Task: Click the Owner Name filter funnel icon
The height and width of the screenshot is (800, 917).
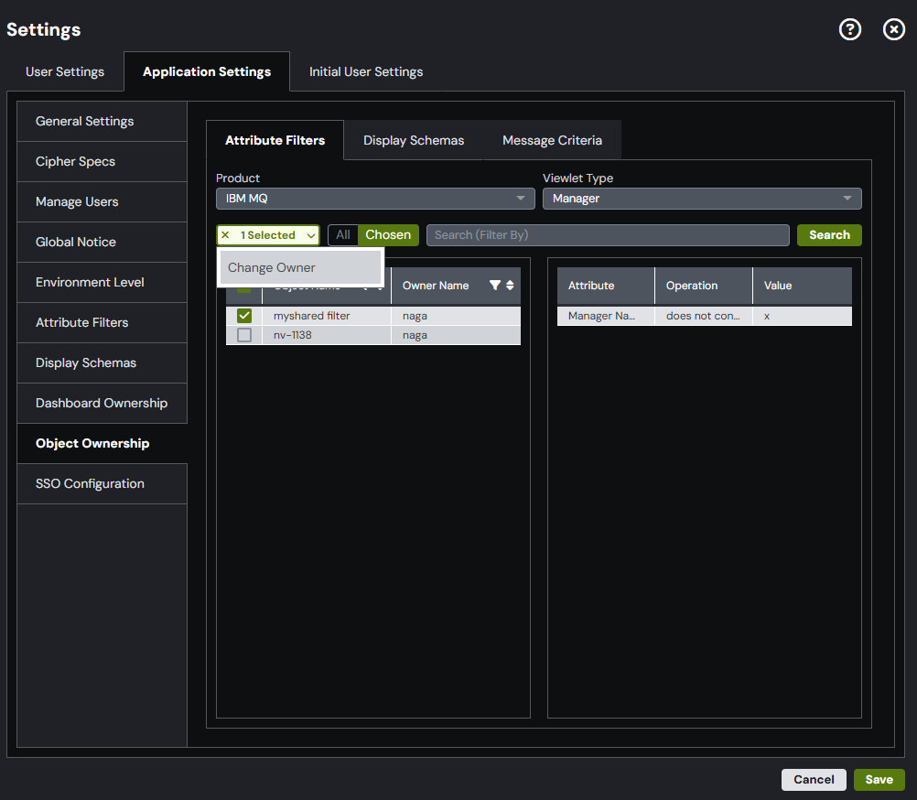Action: [x=495, y=286]
